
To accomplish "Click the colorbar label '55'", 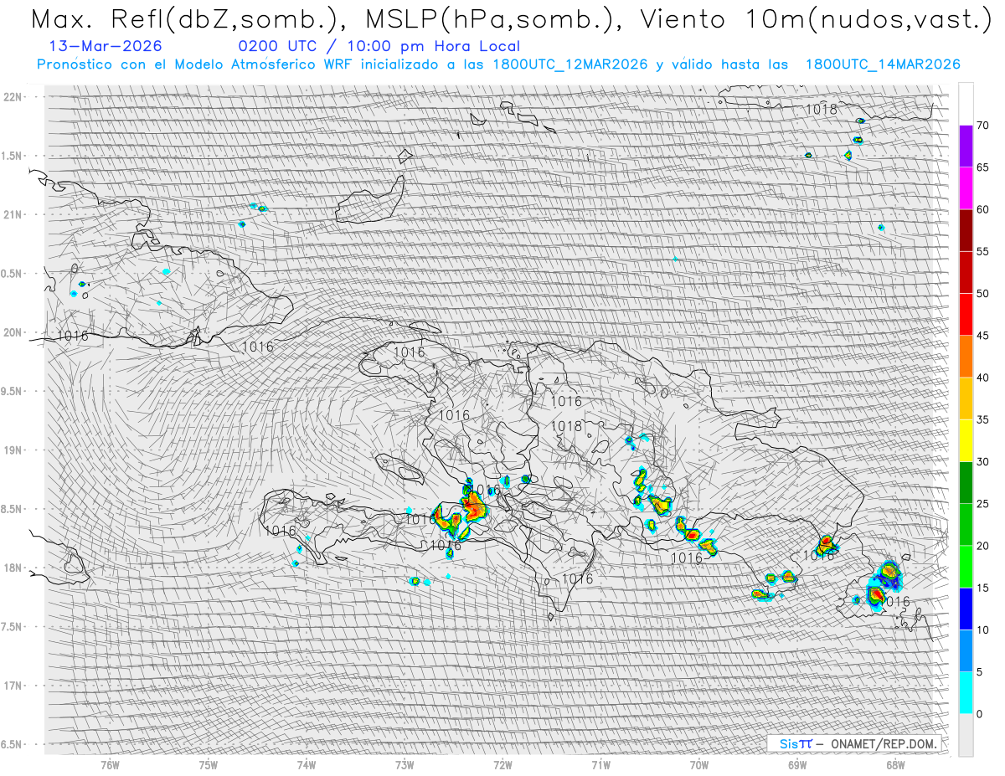I will pyautogui.click(x=982, y=251).
